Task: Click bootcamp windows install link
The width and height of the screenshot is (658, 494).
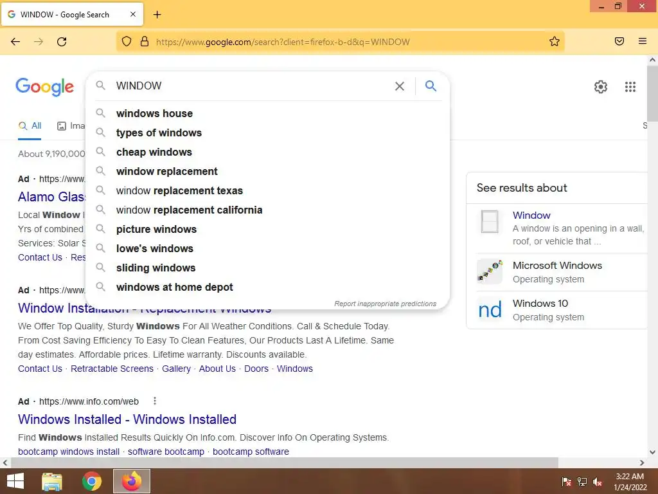Action: [69, 452]
